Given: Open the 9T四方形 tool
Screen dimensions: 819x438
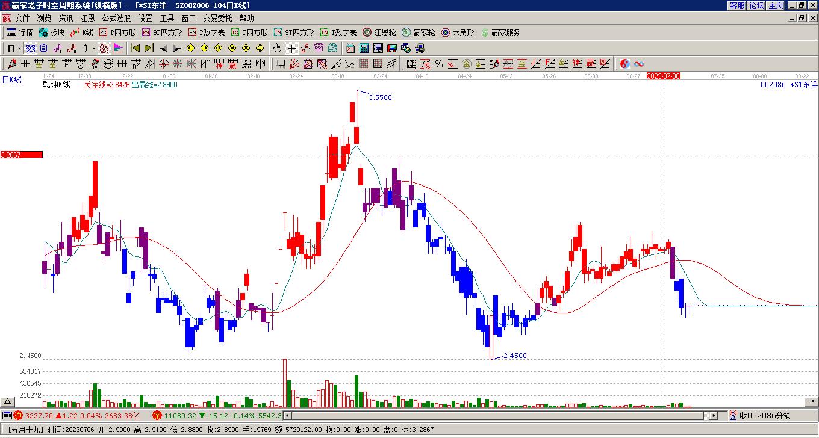Looking at the screenshot, I should click(x=294, y=32).
